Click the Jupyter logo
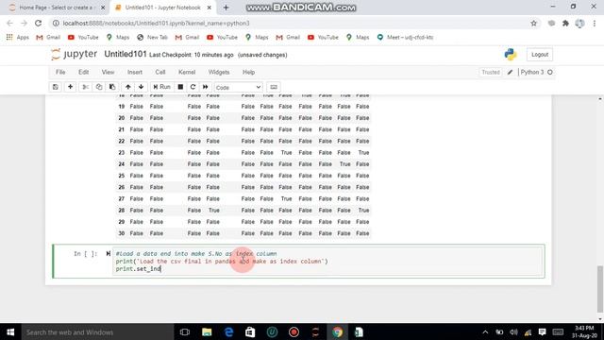This screenshot has width=604, height=340. point(74,55)
